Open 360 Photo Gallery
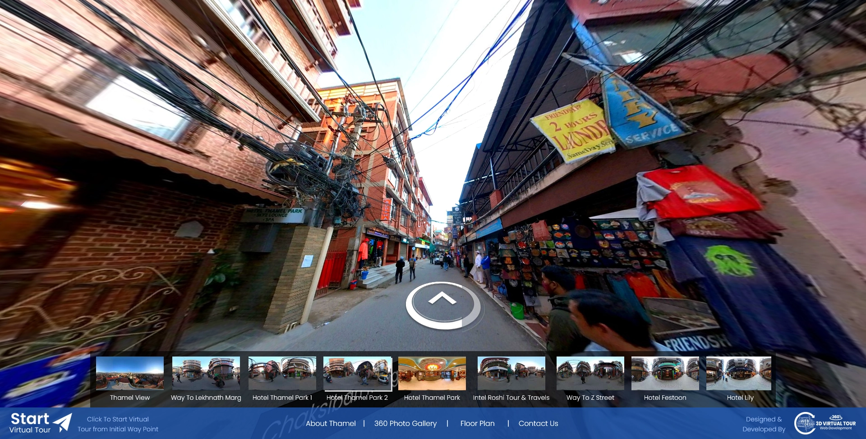This screenshot has height=439, width=866. (405, 423)
